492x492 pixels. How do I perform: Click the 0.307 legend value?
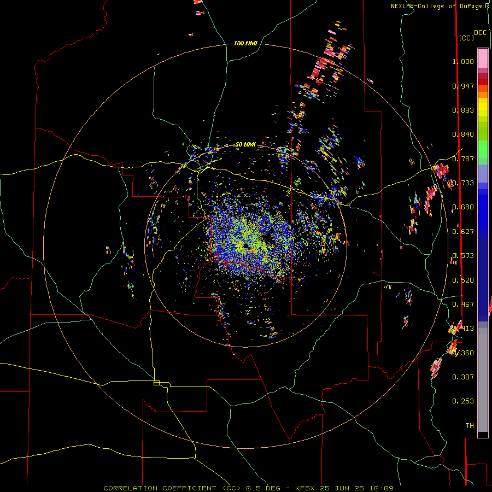(x=463, y=377)
